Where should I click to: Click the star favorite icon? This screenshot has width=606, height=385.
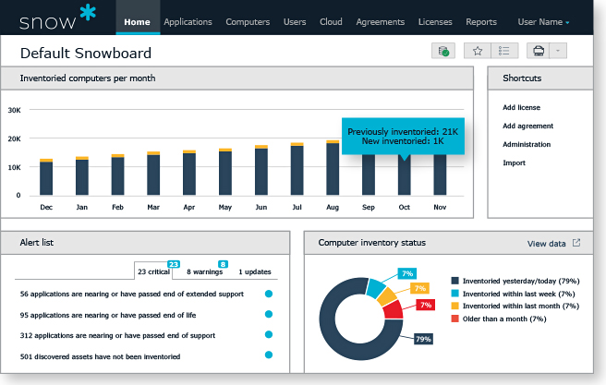477,52
